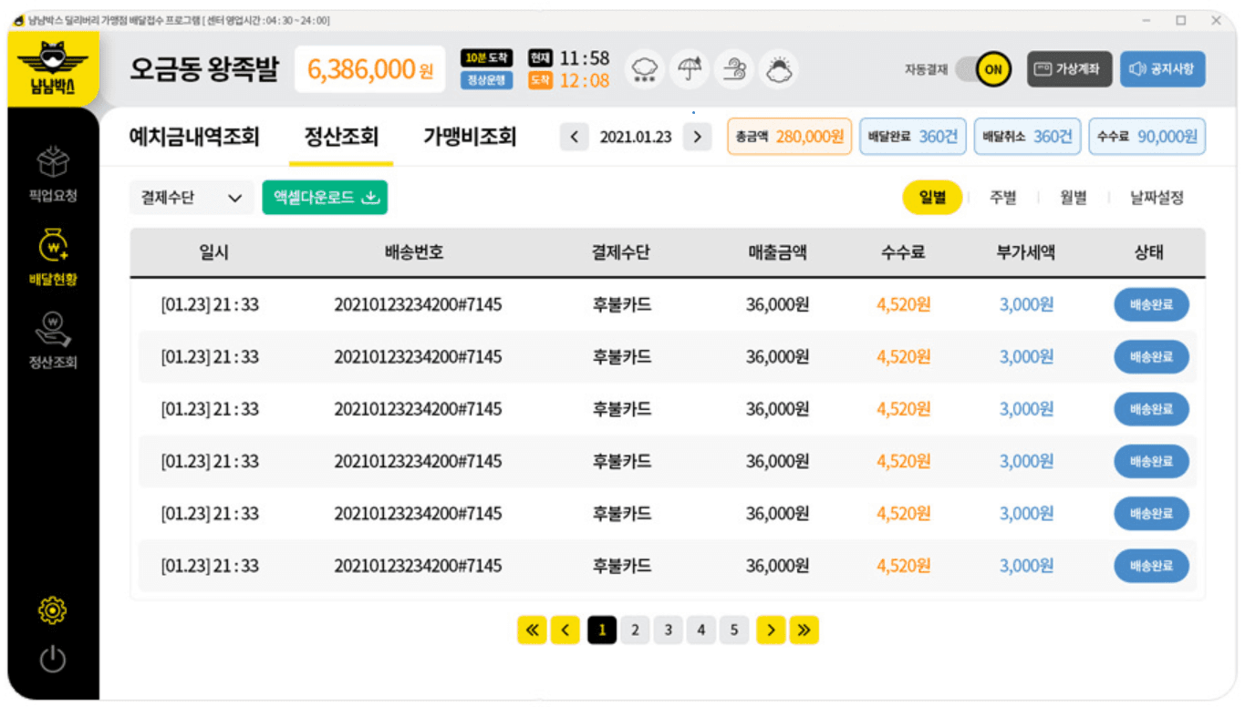Click the 총금액 280,000원 summary box

point(790,137)
